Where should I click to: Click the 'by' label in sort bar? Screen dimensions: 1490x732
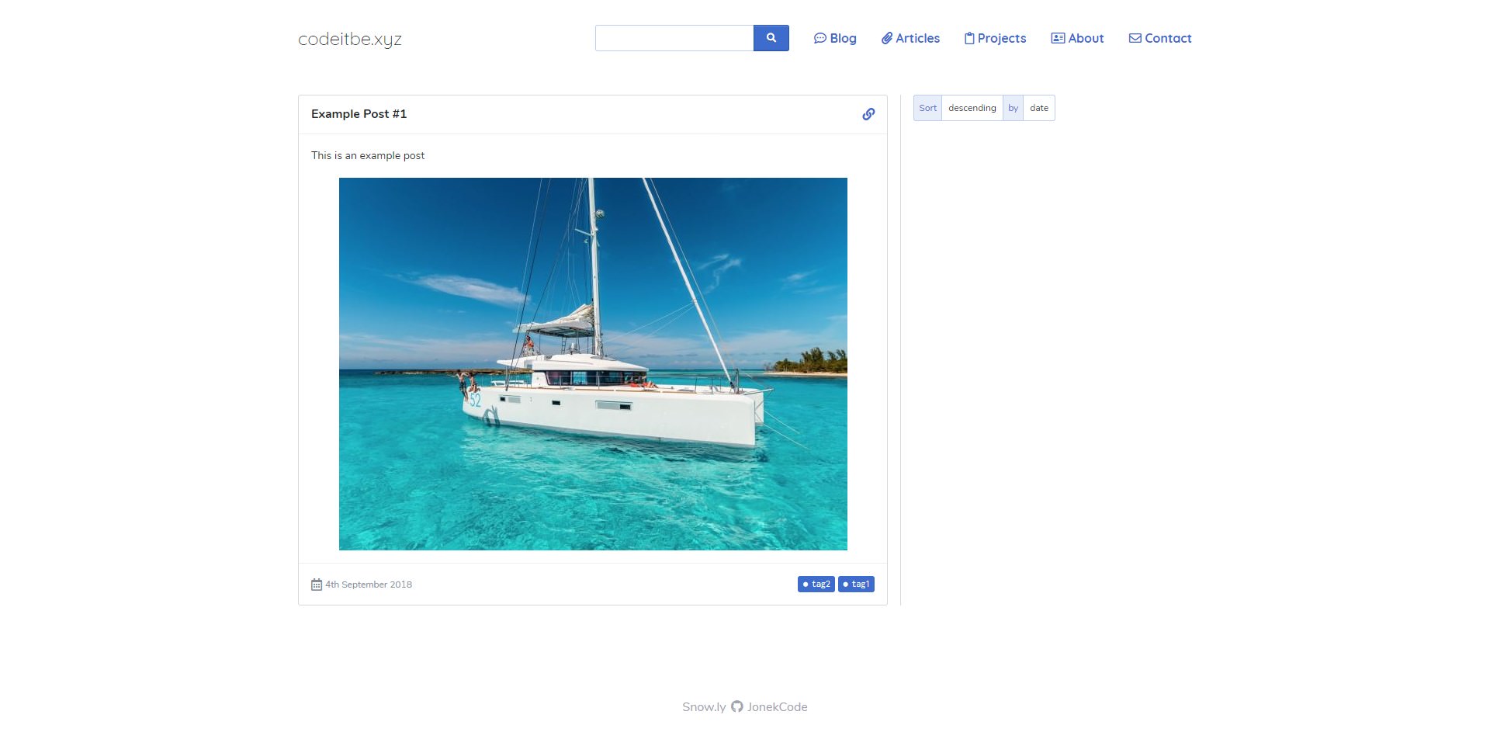[x=1013, y=108]
